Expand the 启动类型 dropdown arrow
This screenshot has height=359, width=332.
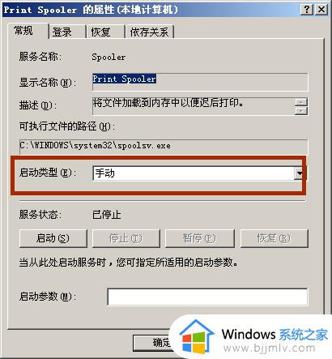point(299,173)
